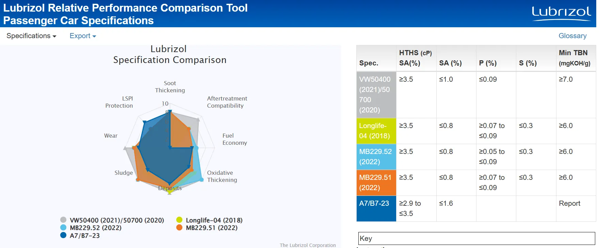The image size is (600, 248).
Task: Click the ≤0.3 S value in MB229.51 row
Action: tap(526, 177)
